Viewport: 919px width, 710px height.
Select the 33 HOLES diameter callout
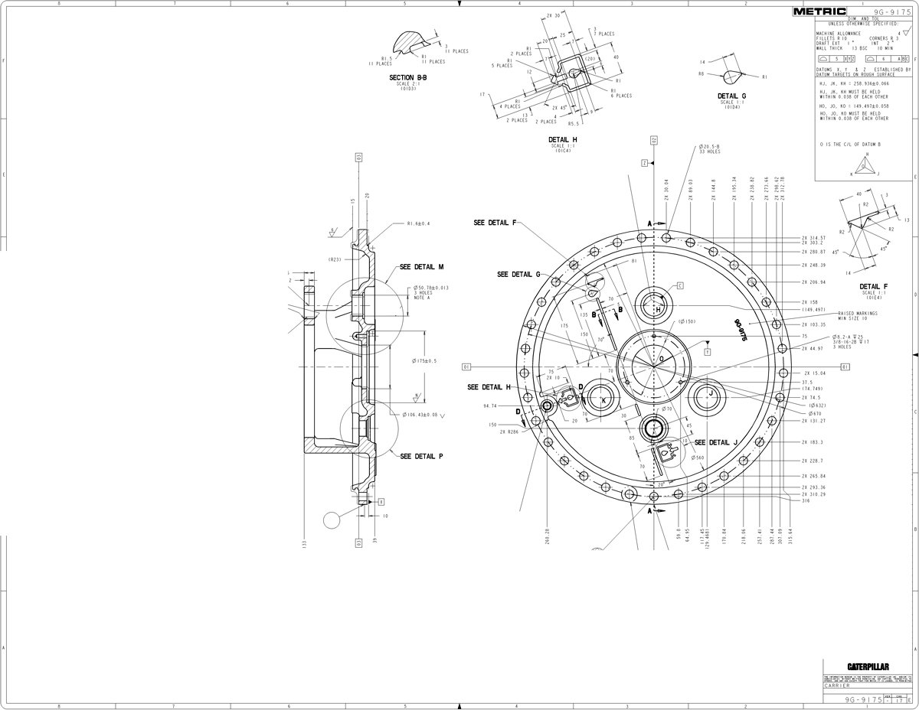(711, 149)
